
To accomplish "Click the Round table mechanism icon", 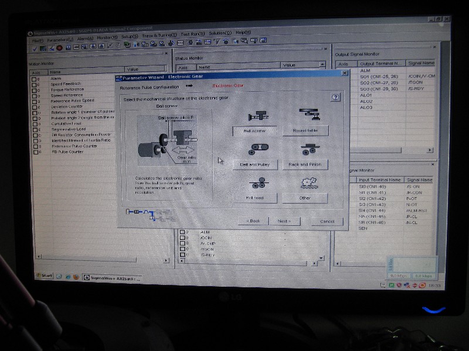I will [x=305, y=115].
